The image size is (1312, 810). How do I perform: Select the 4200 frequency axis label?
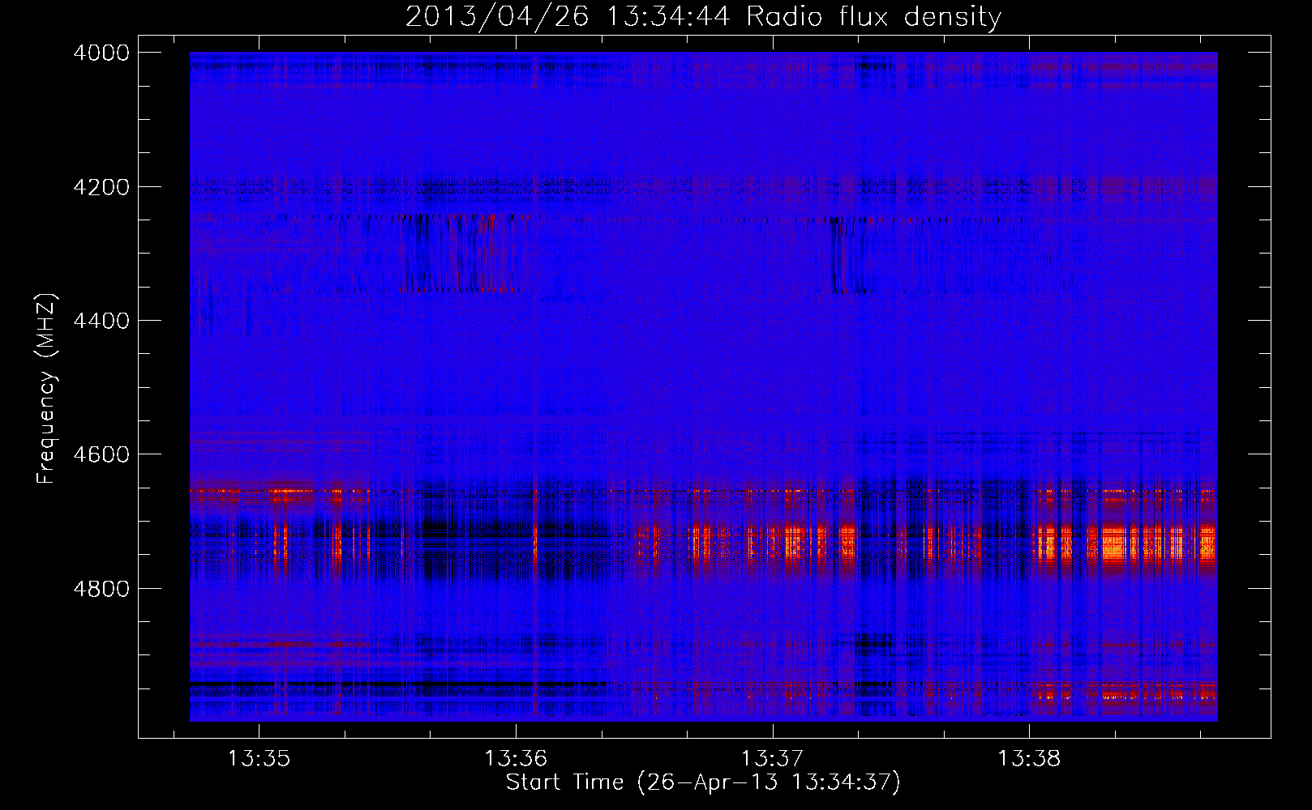[101, 187]
